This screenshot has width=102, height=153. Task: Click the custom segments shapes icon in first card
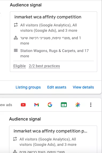coord(16,38)
